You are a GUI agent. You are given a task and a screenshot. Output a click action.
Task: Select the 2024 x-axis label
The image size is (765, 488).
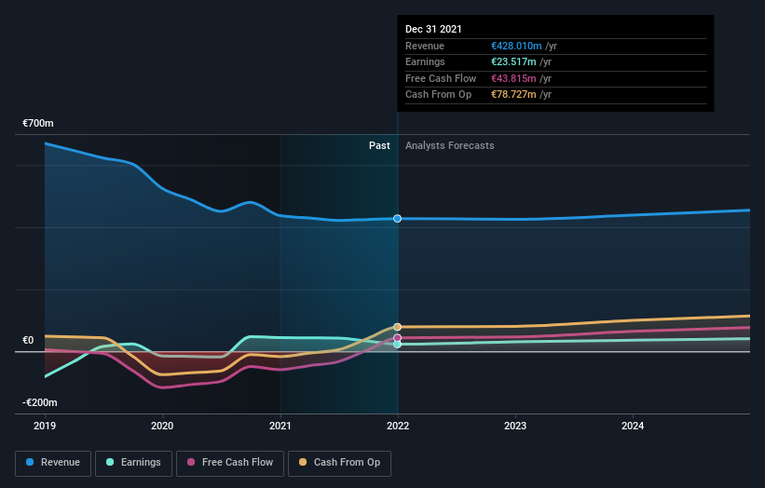click(633, 426)
